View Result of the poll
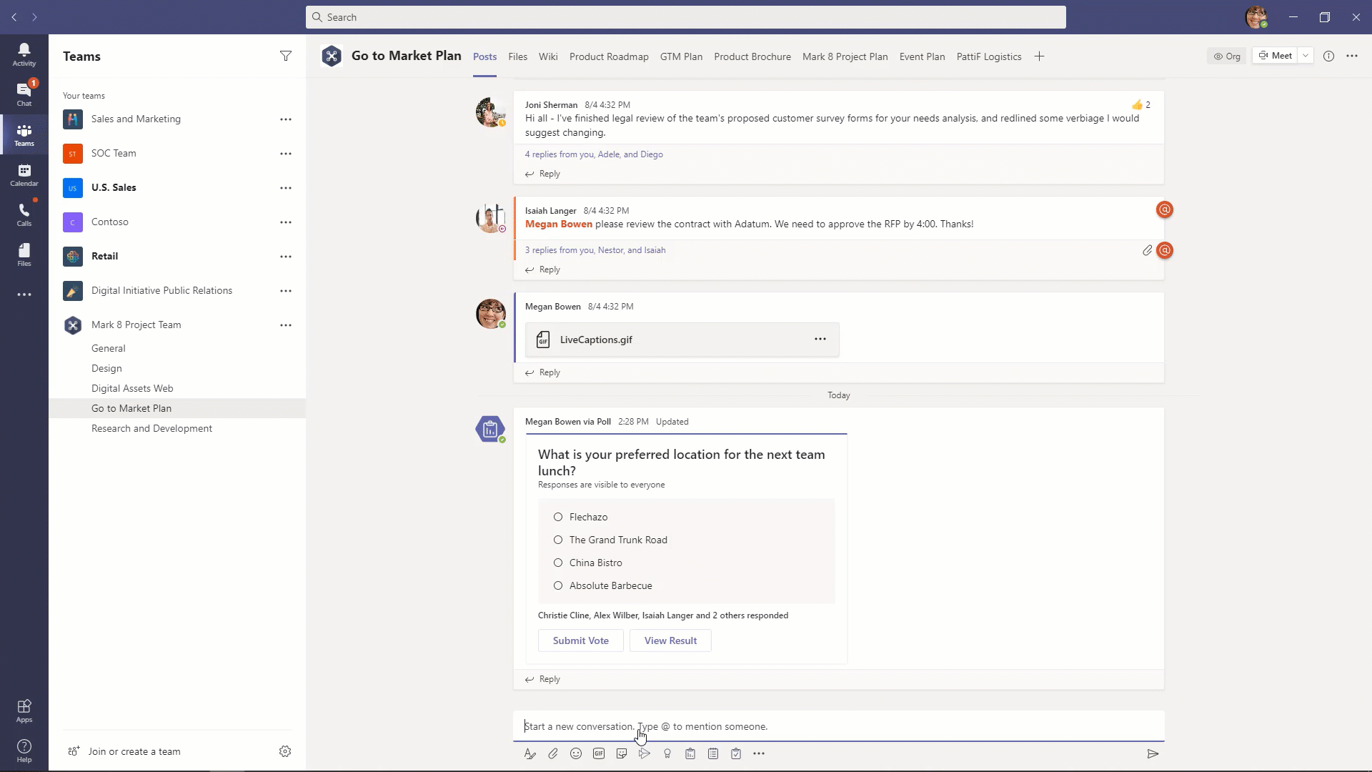 (670, 640)
